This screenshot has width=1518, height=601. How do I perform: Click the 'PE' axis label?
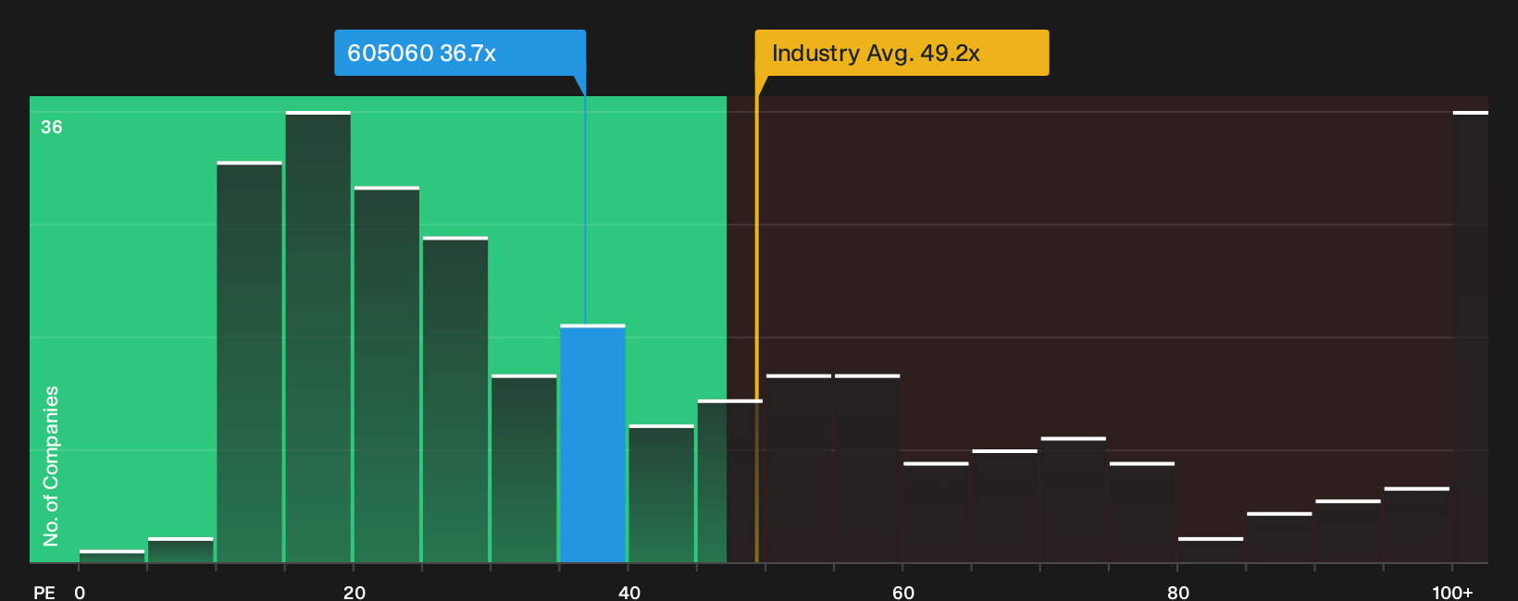(x=44, y=593)
